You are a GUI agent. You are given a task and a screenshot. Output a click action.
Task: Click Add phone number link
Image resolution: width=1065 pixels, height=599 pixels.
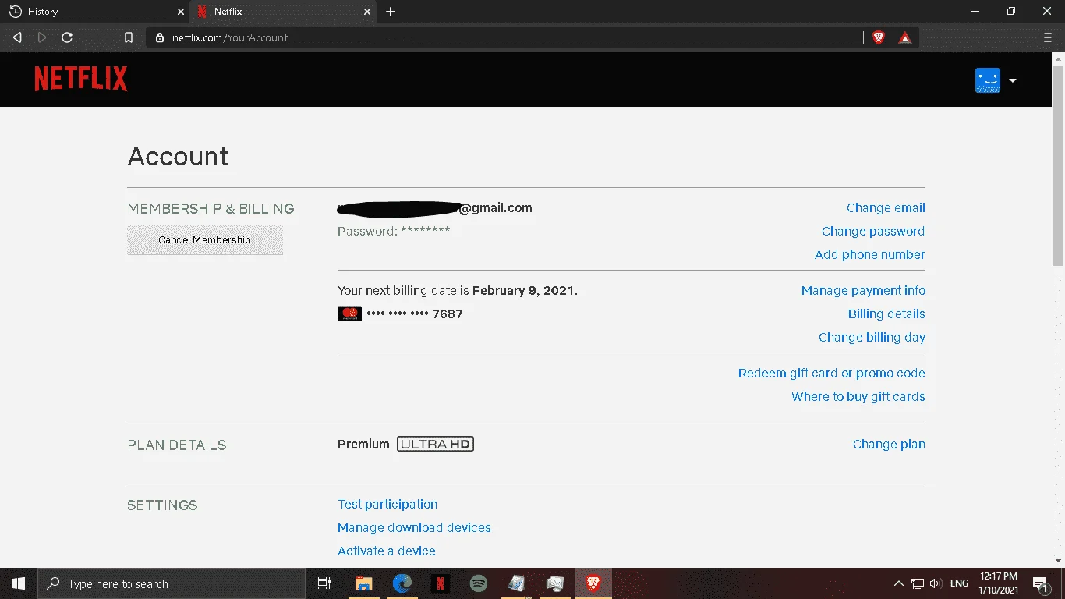click(870, 255)
